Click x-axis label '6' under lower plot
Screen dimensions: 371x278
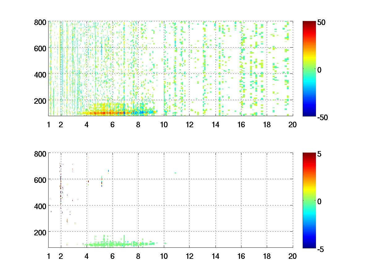(113, 256)
